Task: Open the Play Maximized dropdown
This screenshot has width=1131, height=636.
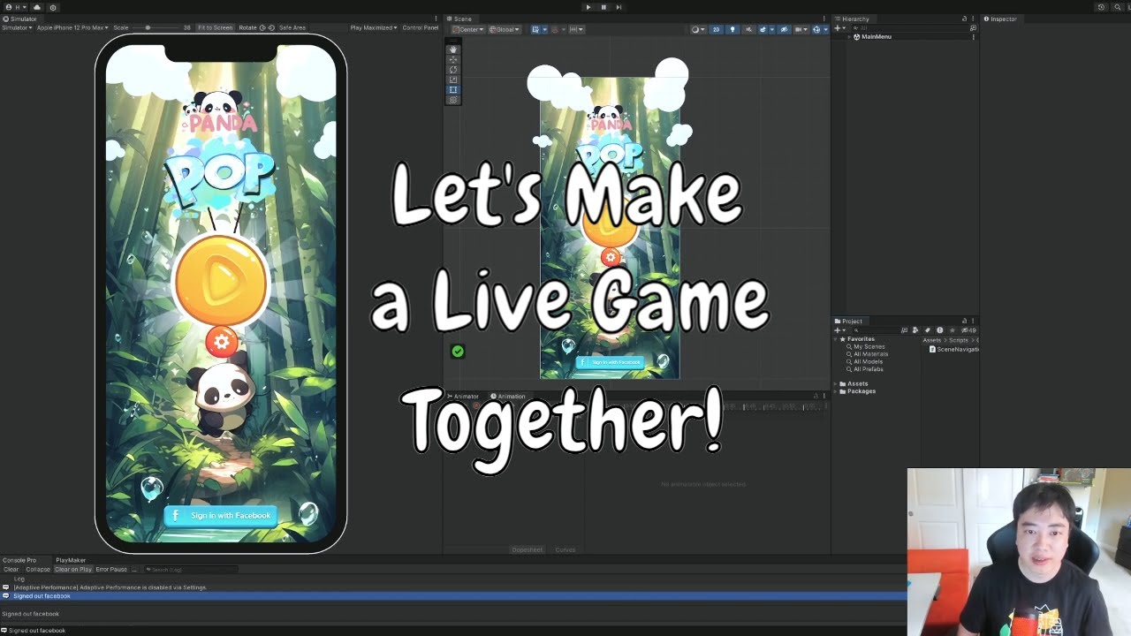Action: coord(374,27)
